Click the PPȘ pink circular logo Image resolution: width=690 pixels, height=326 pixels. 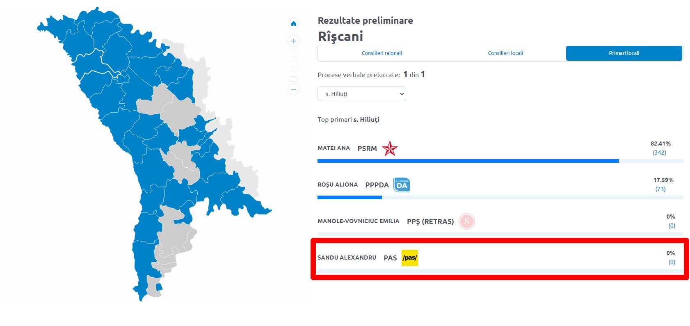point(466,221)
